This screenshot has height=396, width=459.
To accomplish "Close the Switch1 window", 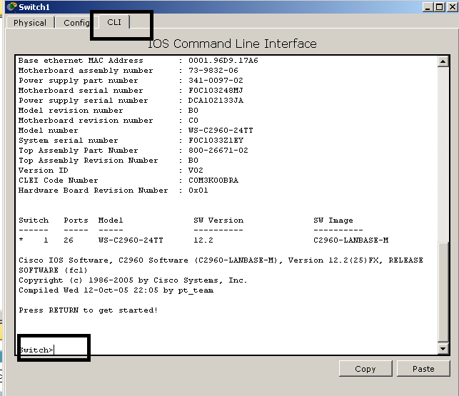I will (x=453, y=6).
